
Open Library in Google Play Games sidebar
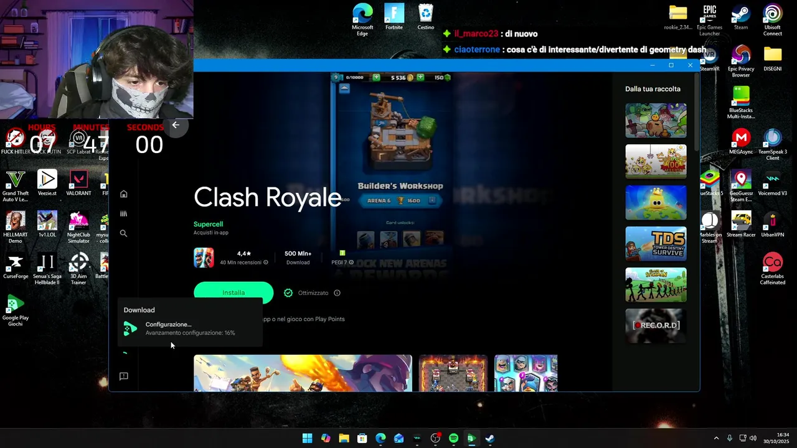click(123, 213)
